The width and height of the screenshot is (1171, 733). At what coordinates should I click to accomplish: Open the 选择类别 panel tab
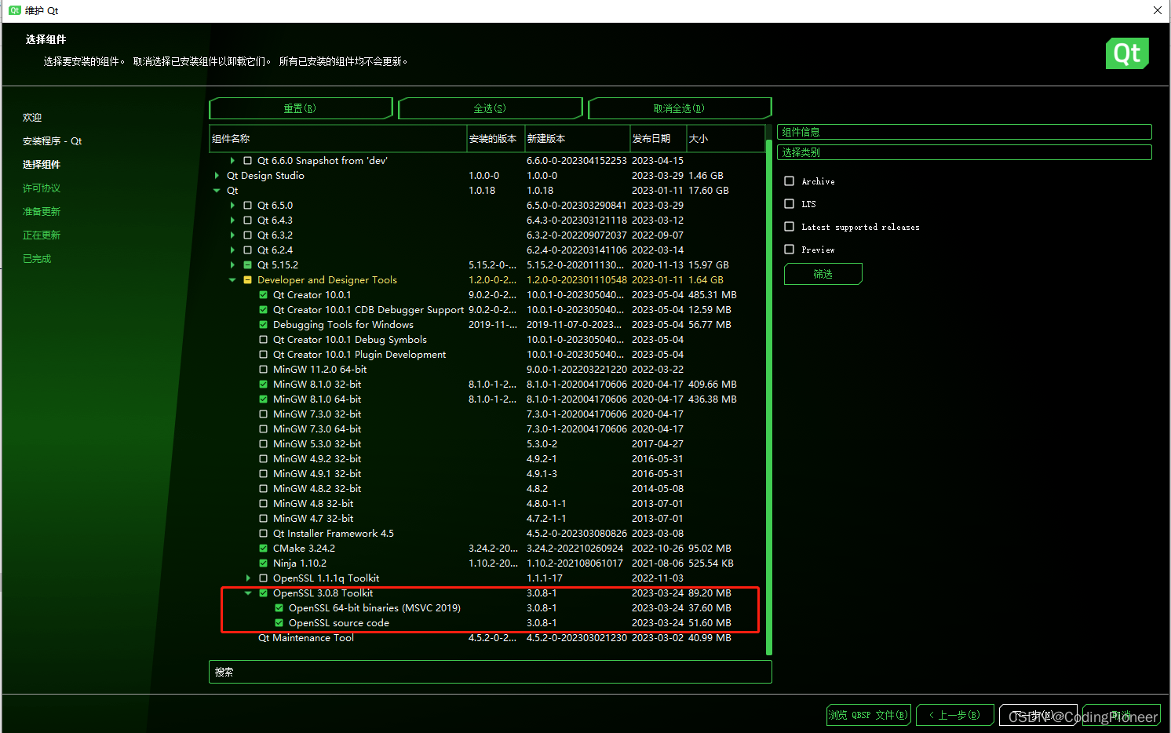[965, 152]
